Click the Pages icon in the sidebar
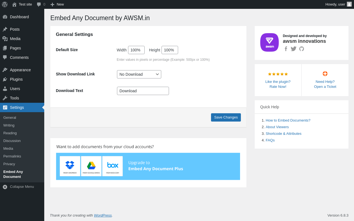The image size is (354, 221). [5, 48]
